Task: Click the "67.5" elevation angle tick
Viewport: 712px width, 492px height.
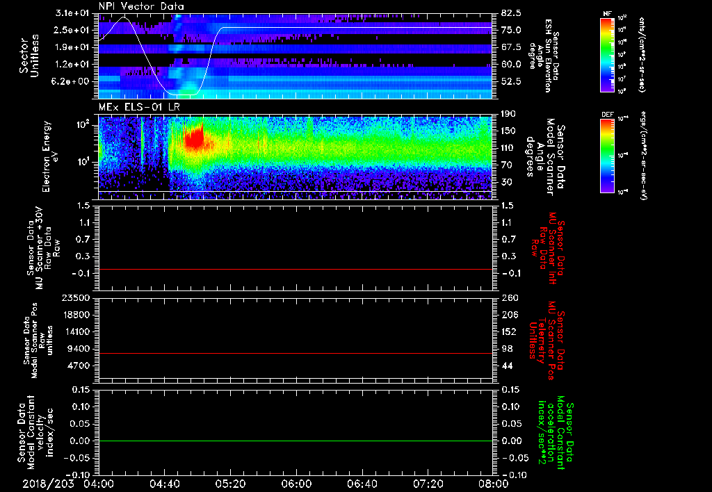Action: [x=511, y=47]
